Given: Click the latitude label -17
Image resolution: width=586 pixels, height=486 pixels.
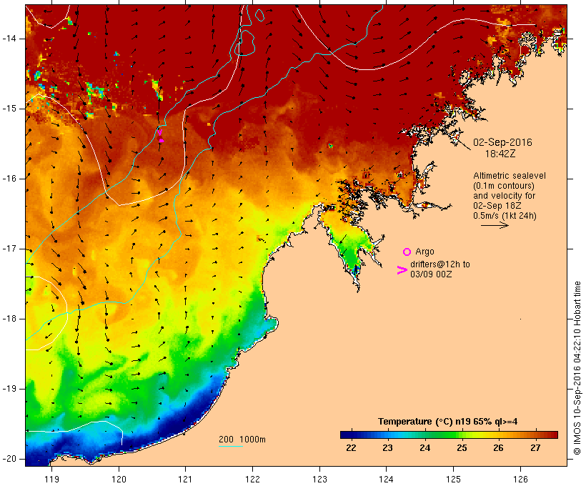Looking at the screenshot, I should pos(9,249).
